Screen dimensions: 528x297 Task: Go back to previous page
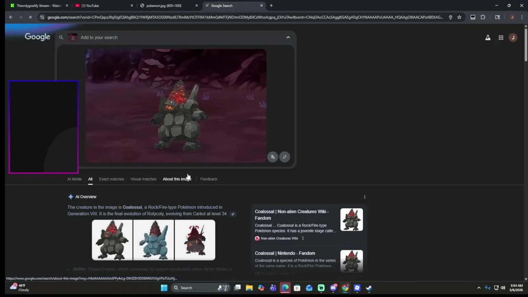click(11, 17)
